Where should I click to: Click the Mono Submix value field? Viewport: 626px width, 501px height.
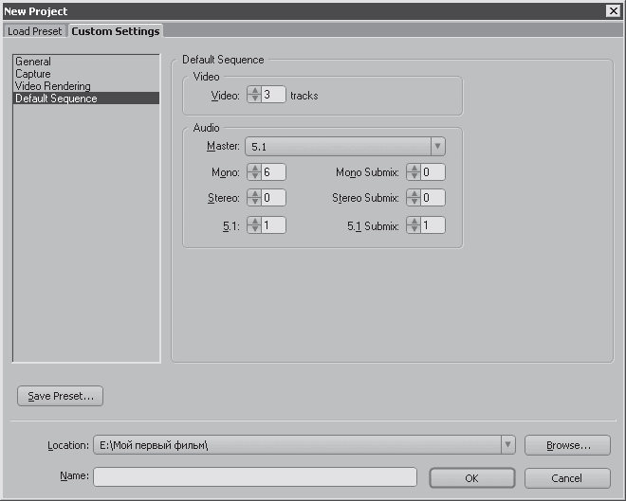pos(433,172)
